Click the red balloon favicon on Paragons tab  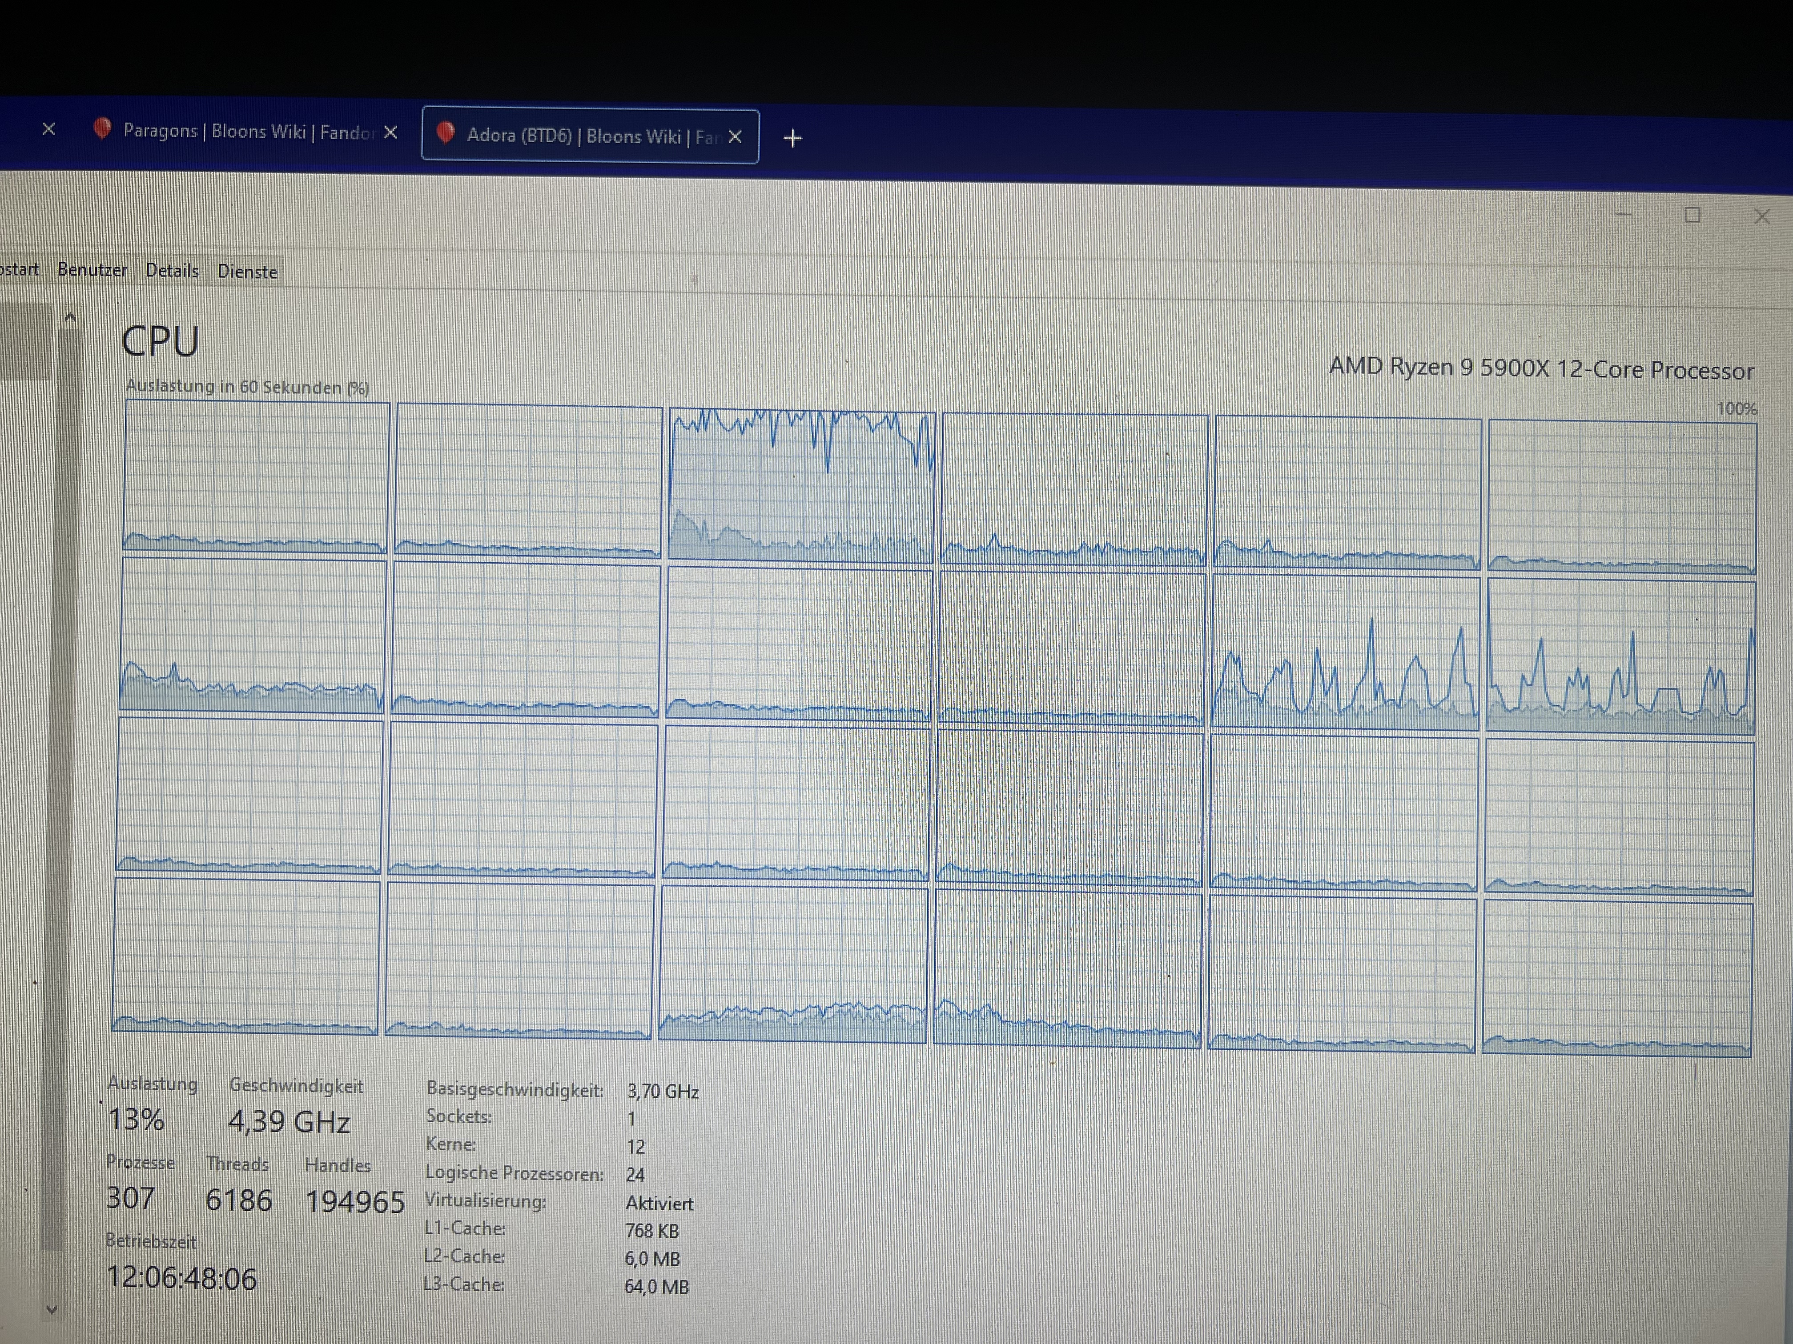coord(102,128)
